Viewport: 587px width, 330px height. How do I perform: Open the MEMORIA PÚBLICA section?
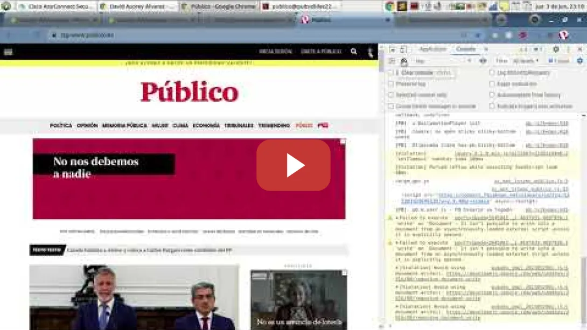[x=124, y=125]
